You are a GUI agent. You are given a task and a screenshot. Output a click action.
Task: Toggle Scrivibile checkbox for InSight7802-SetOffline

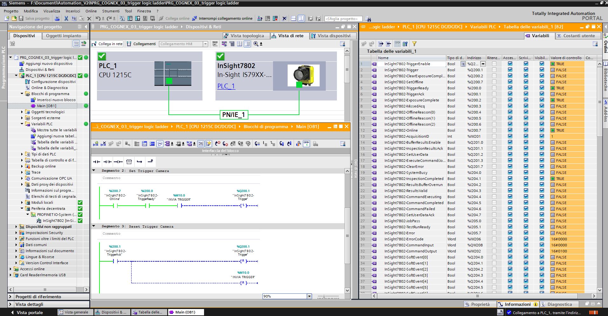[x=526, y=82]
